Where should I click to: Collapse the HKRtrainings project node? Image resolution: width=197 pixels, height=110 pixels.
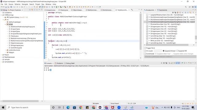tap(1, 15)
